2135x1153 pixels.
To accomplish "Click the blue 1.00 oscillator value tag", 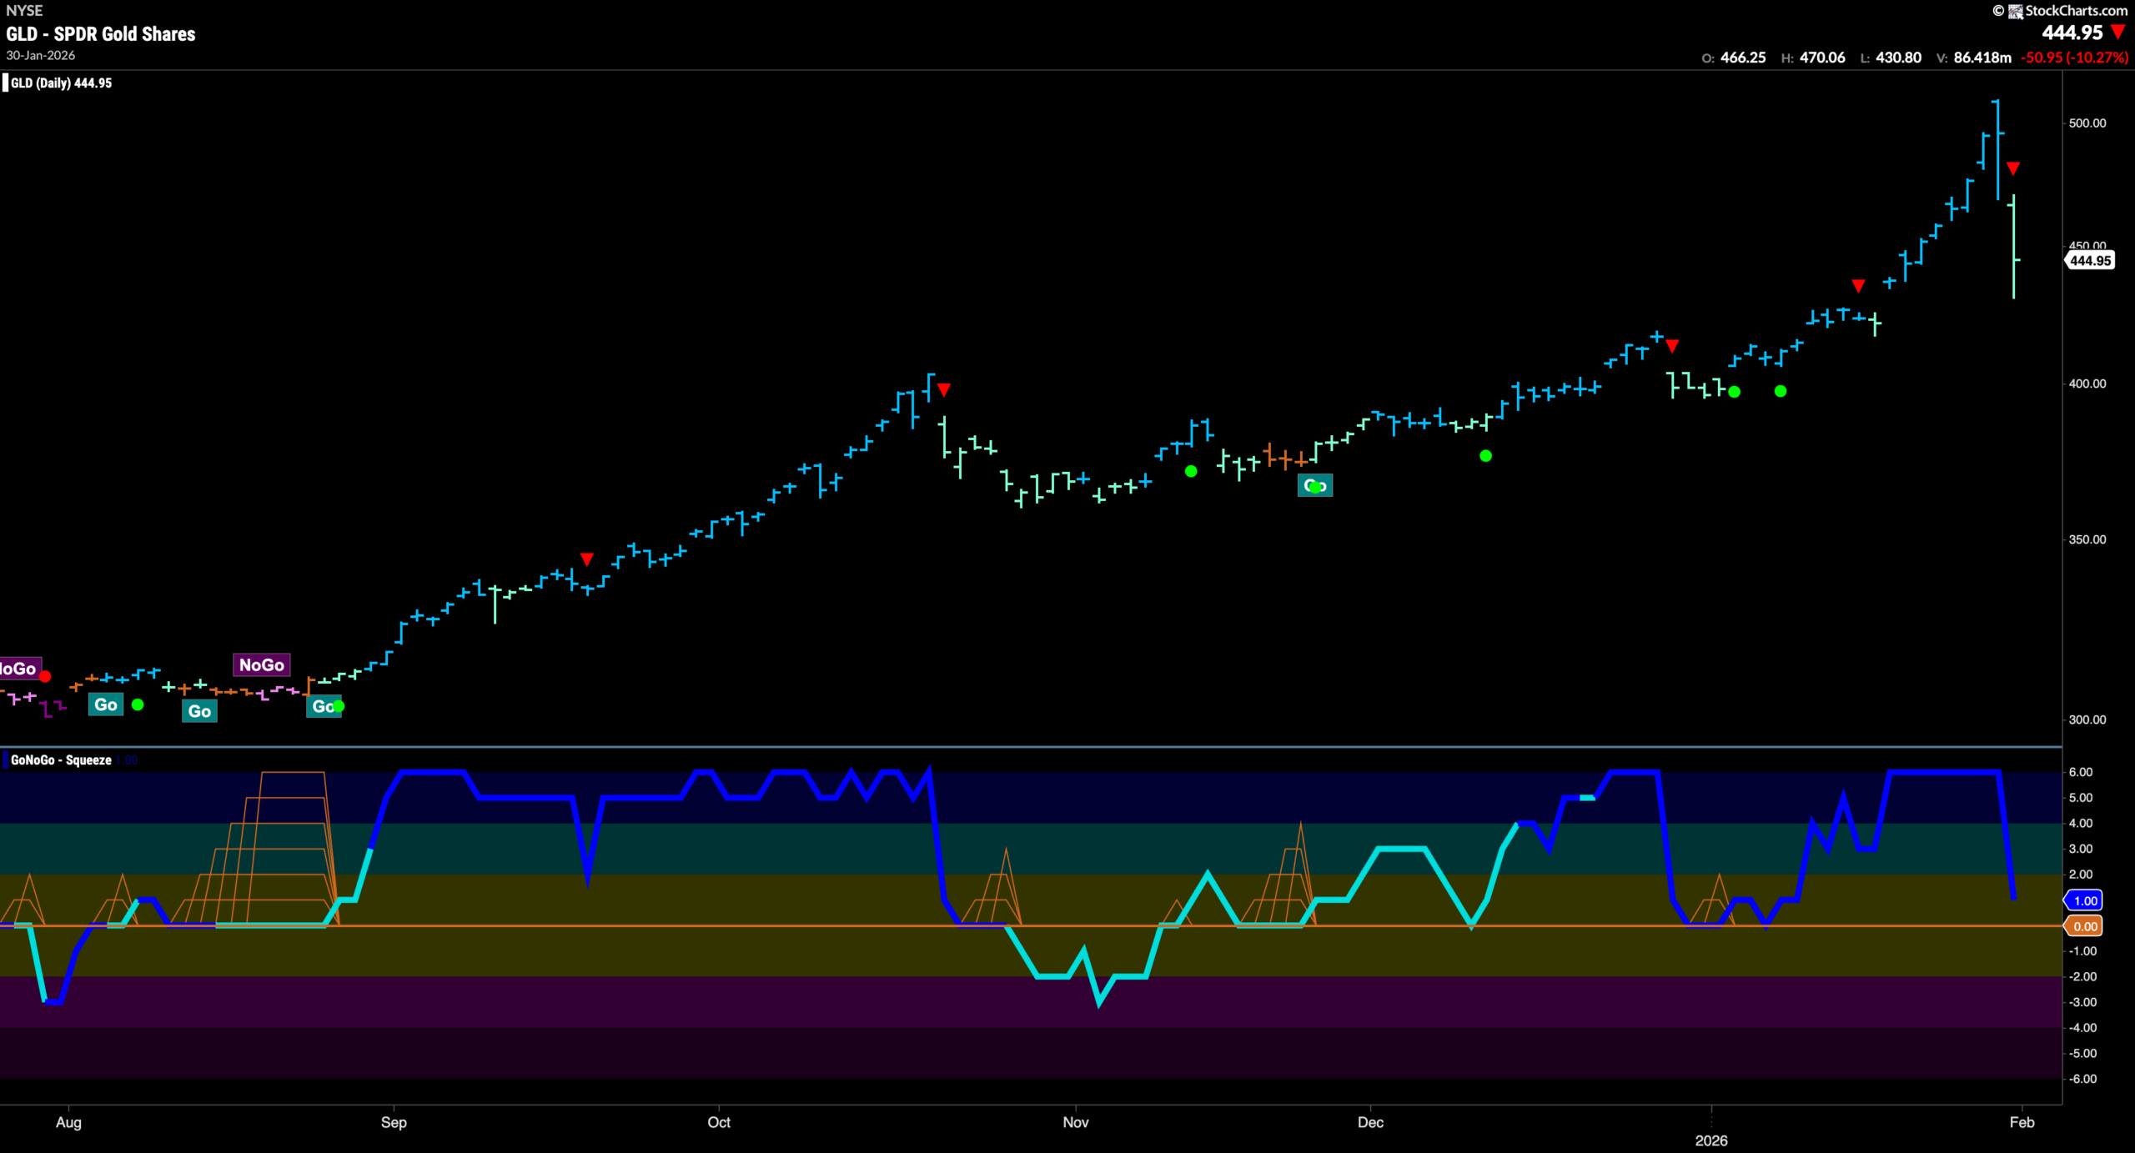I will click(2084, 900).
